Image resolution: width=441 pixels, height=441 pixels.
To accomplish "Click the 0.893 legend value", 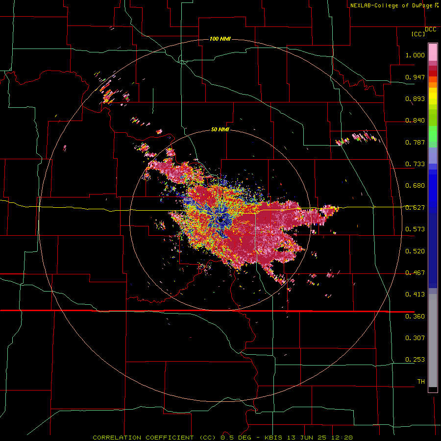I will tap(415, 98).
